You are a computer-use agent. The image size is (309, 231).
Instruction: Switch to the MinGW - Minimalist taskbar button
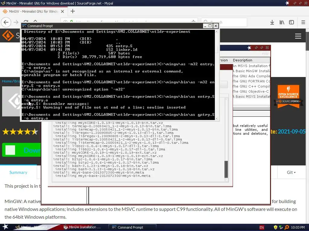pyautogui.click(x=33, y=227)
